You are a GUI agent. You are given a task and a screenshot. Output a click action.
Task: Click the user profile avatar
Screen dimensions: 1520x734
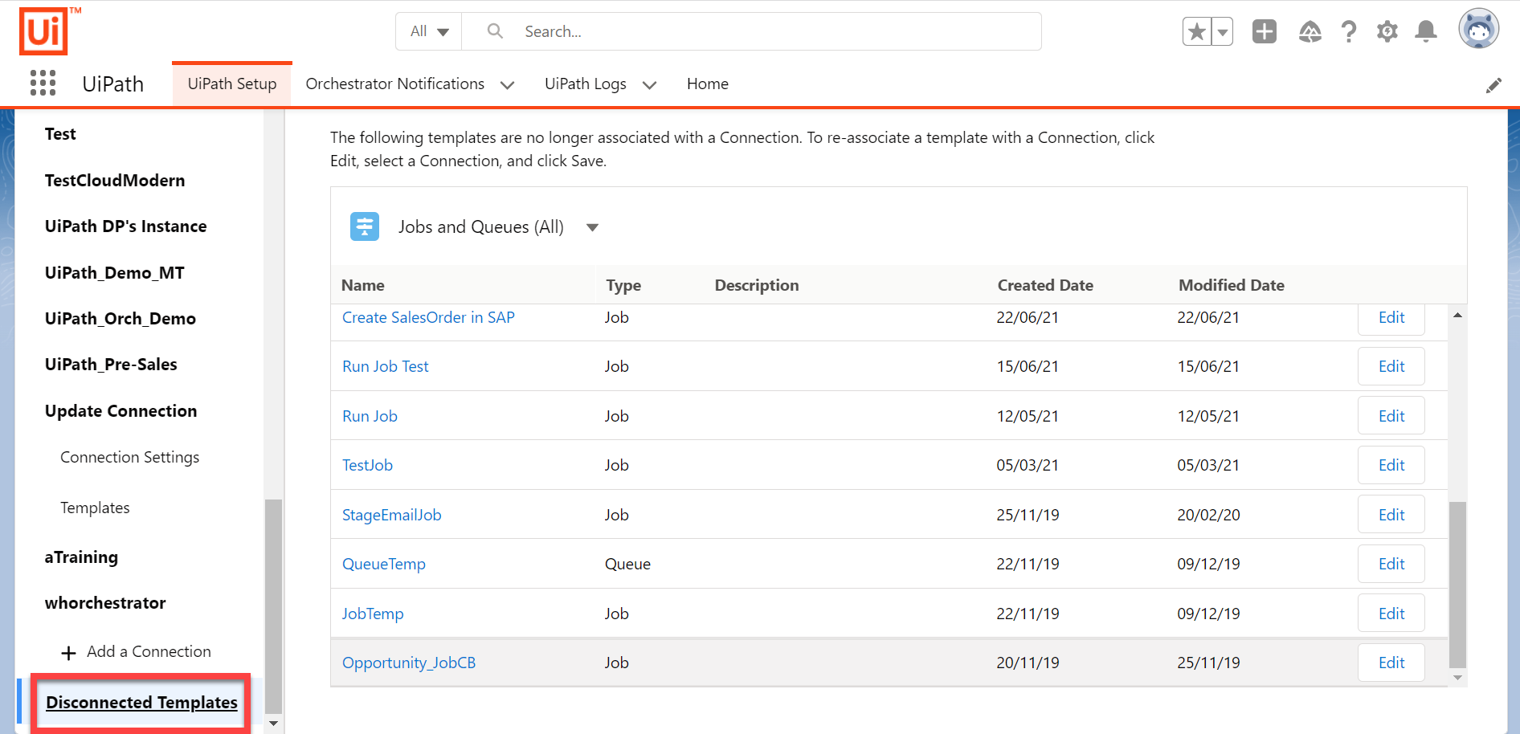1478,30
